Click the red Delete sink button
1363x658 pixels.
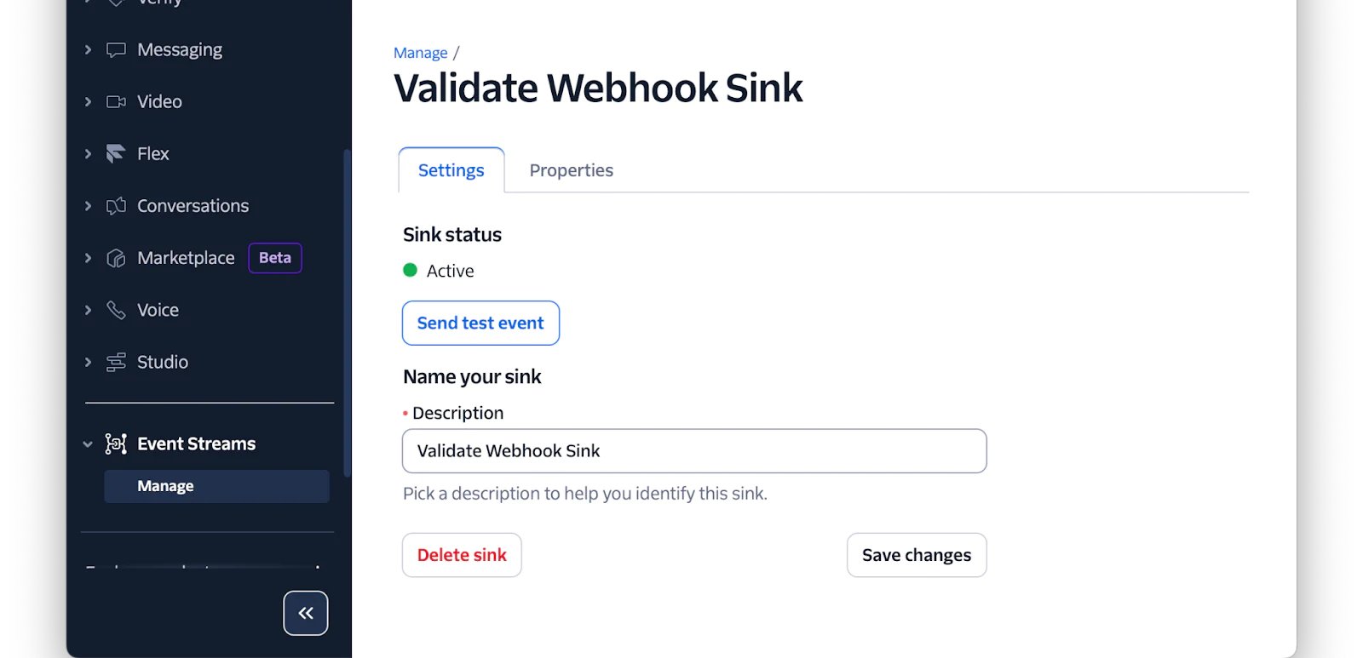[x=462, y=555]
